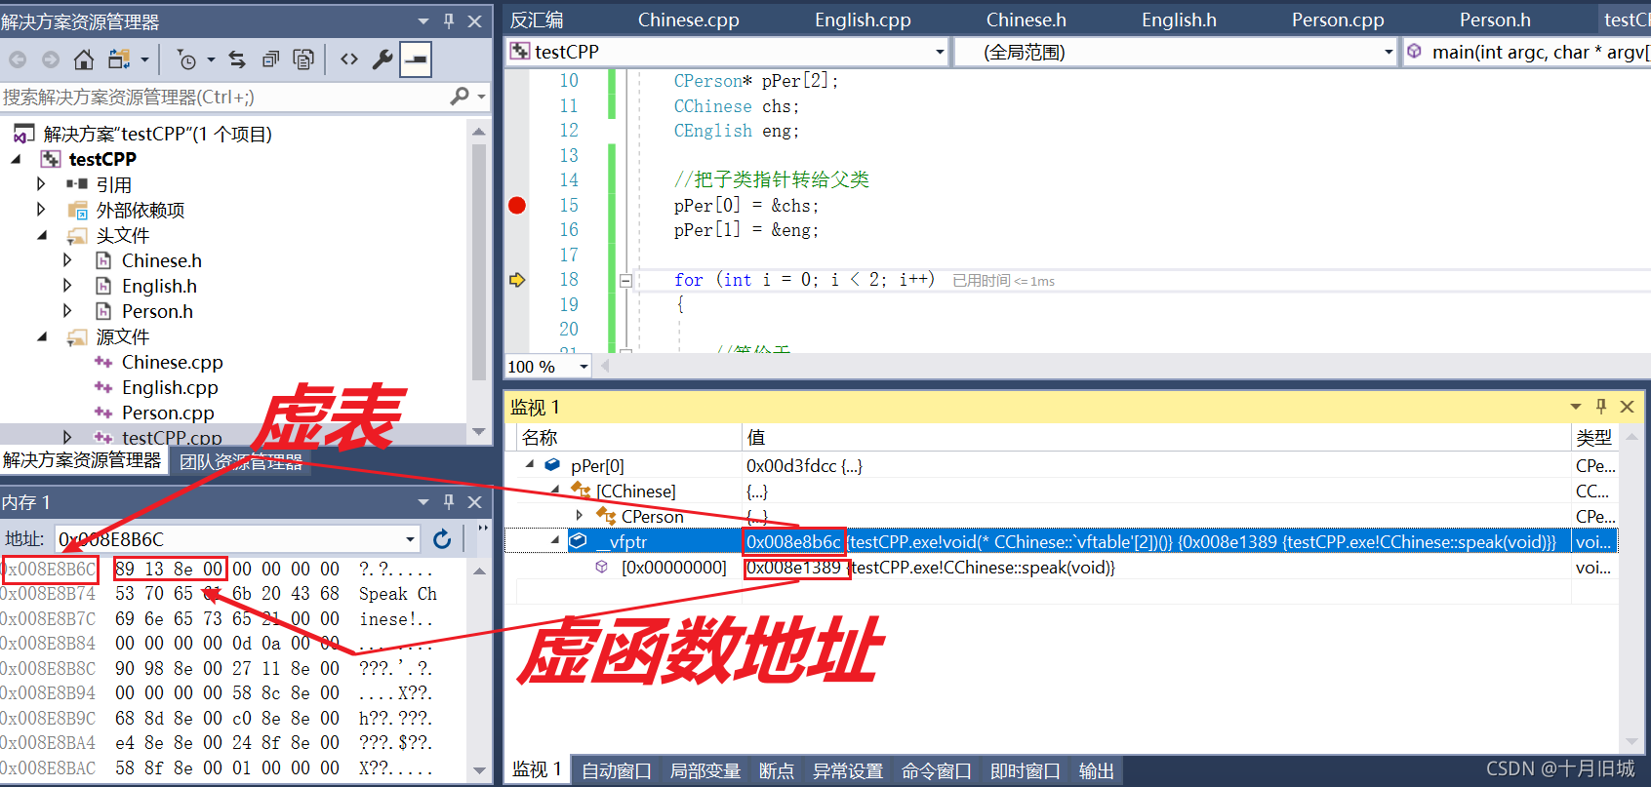The width and height of the screenshot is (1651, 787).
Task: Switch to the Chinese.h editor tab
Action: 1027,20
